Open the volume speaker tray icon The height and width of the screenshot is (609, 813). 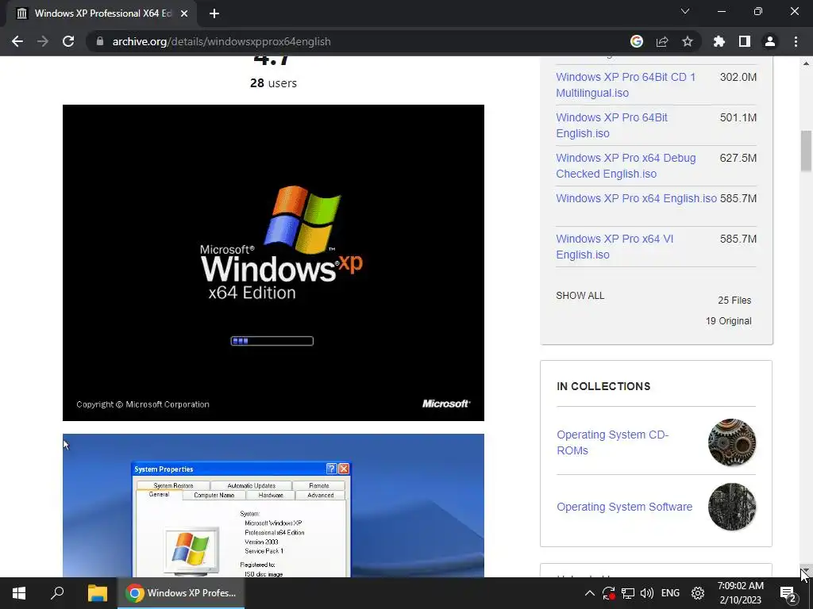[x=647, y=593]
